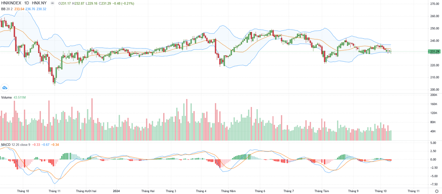This screenshot has height=194, width=442.
Task: Select the 1D interval label
Action: [27, 3]
